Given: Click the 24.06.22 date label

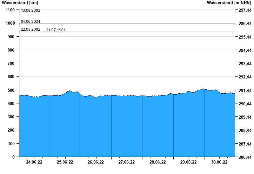Looking at the screenshot, I should tap(34, 162).
